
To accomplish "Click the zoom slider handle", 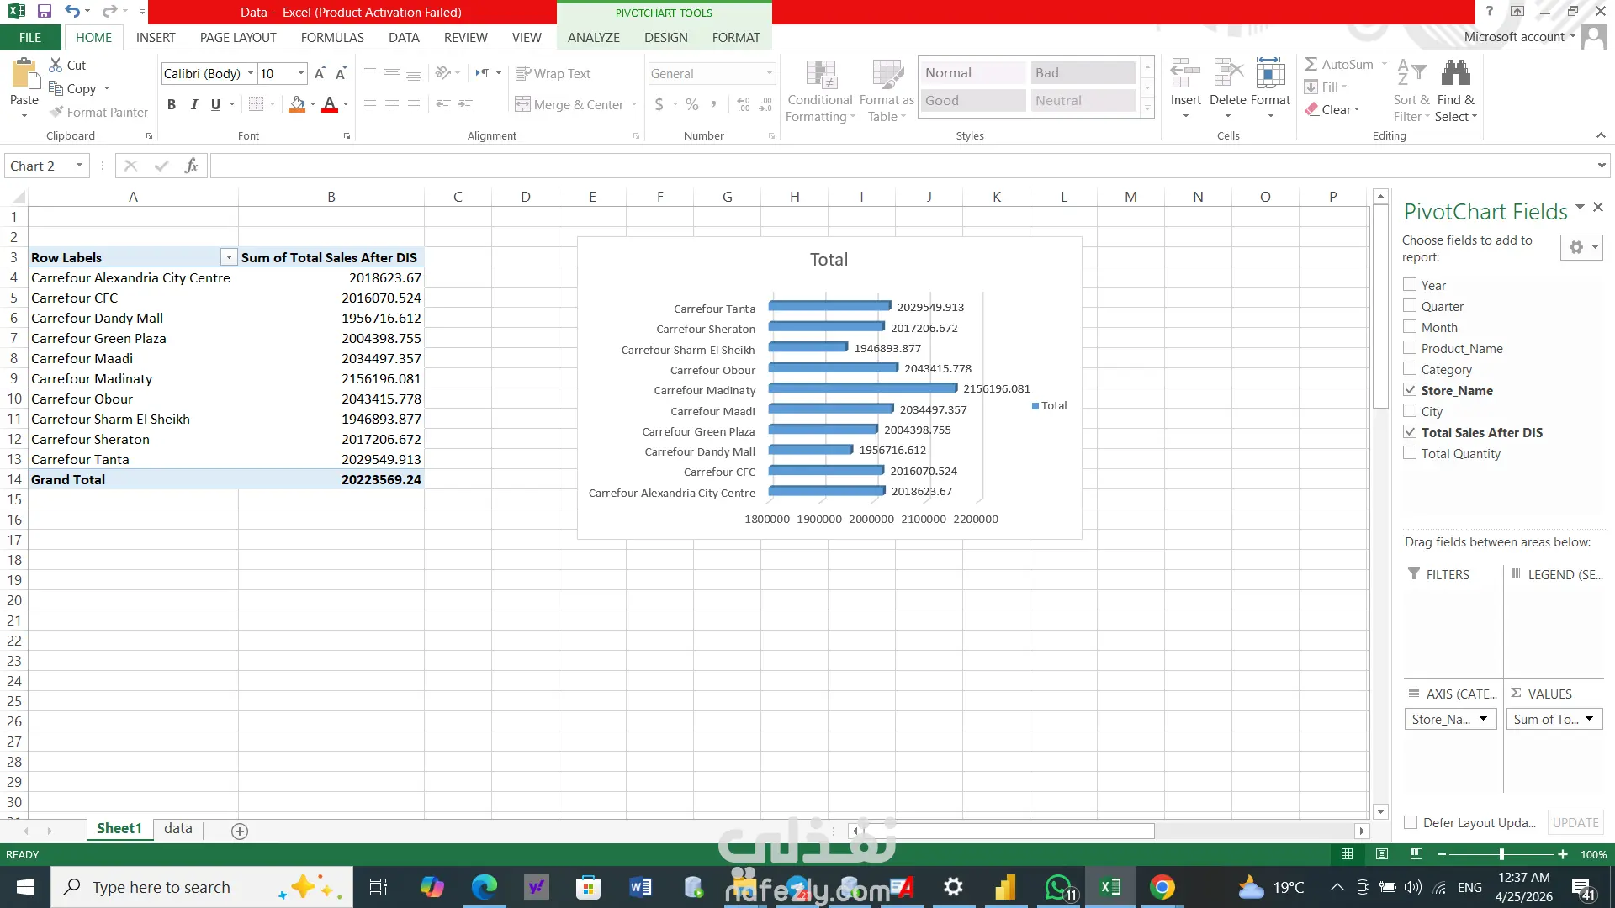I will click(x=1501, y=854).
